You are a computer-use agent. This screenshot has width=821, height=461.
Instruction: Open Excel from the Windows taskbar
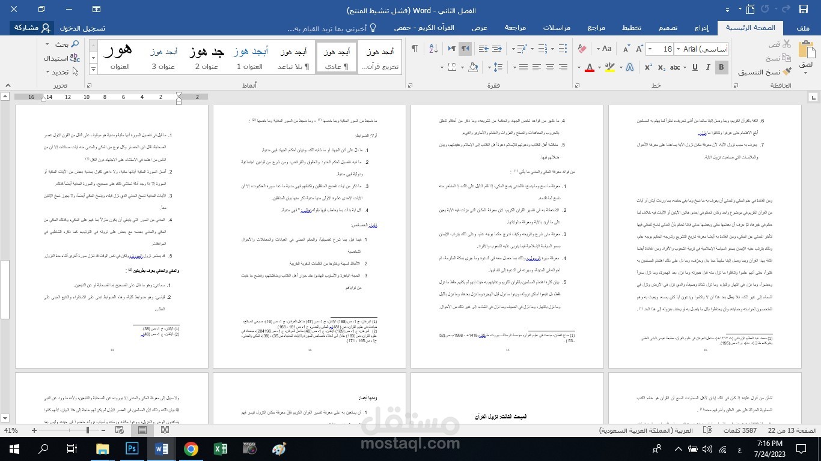(x=221, y=449)
